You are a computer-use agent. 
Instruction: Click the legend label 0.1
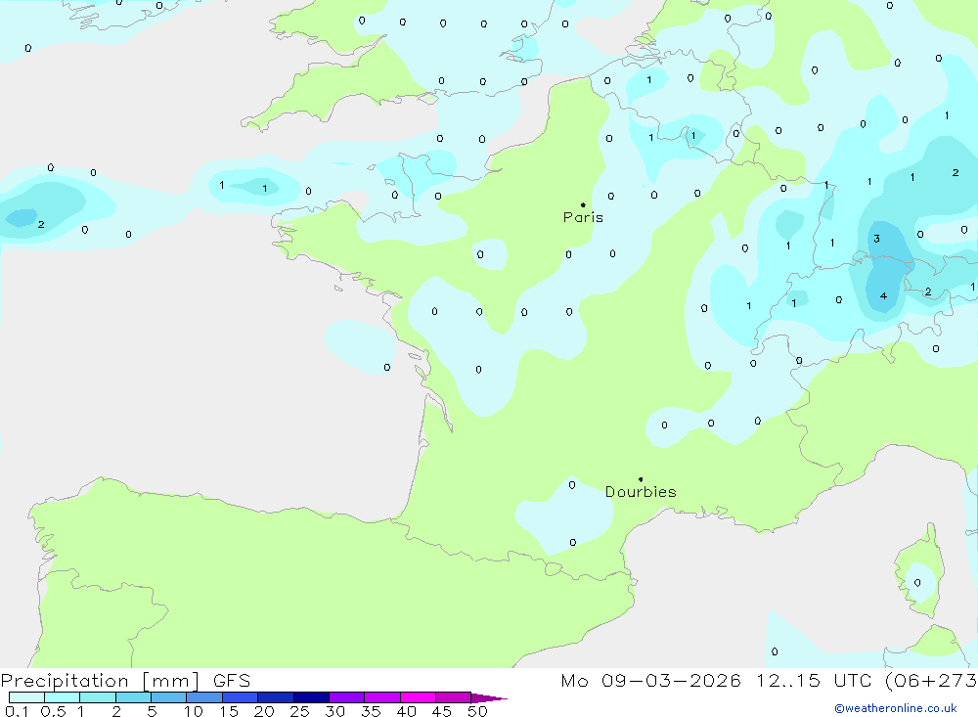[17, 711]
